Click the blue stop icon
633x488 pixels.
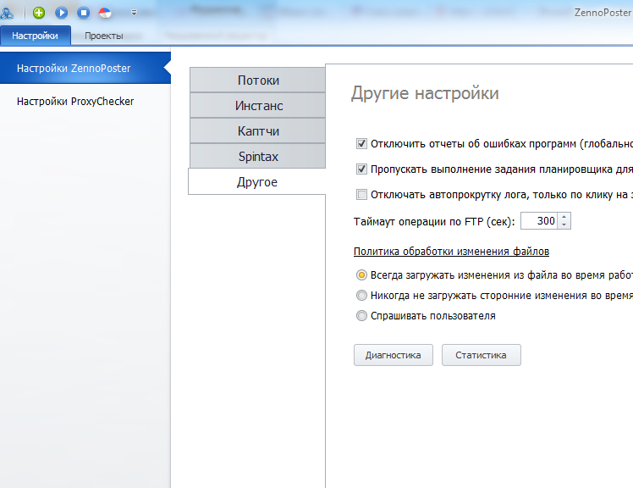coord(84,13)
